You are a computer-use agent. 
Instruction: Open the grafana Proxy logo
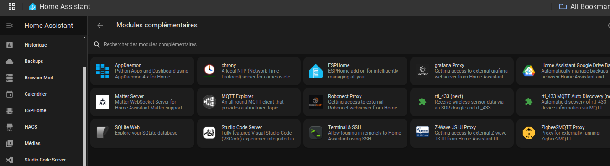click(422, 71)
